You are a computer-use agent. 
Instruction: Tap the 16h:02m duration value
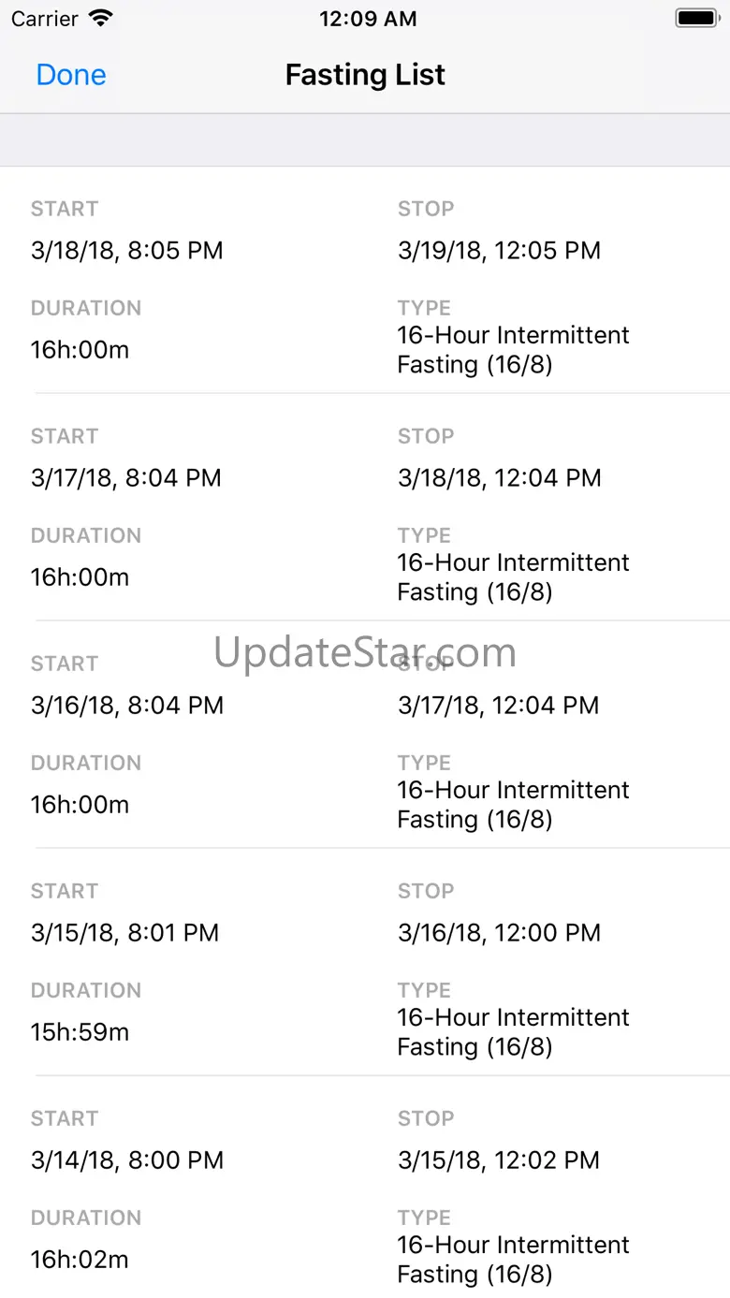[80, 1260]
